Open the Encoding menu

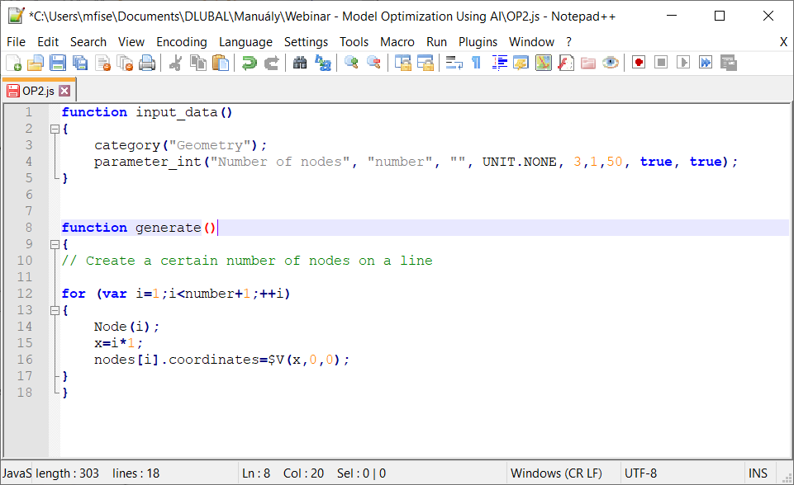tap(181, 41)
